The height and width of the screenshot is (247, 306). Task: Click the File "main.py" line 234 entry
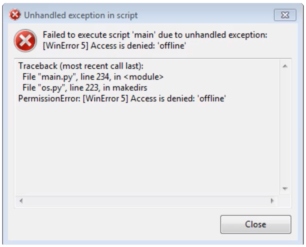pyautogui.click(x=93, y=77)
